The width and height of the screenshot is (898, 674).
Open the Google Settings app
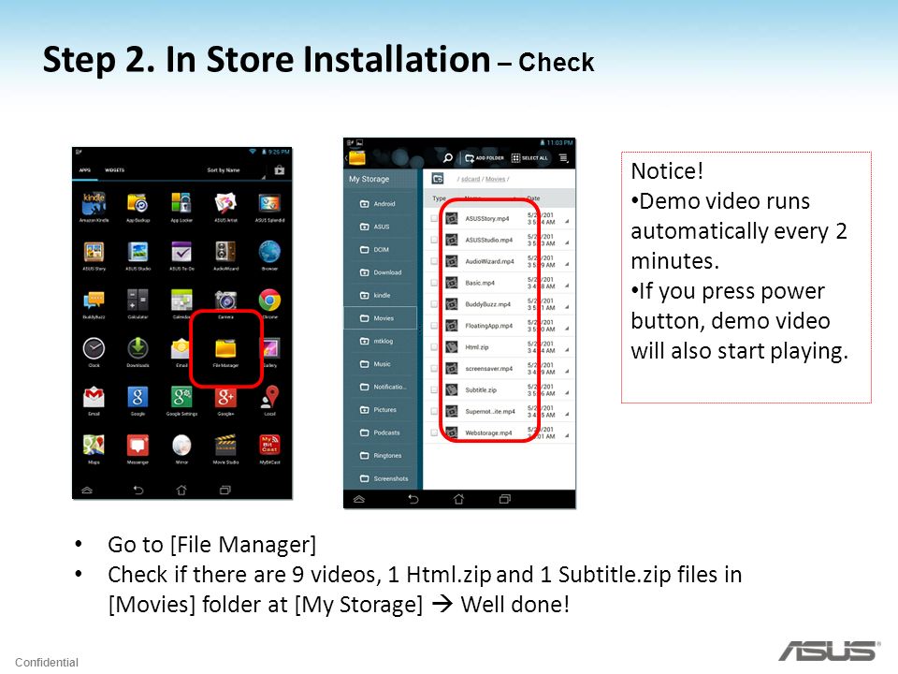point(181,397)
